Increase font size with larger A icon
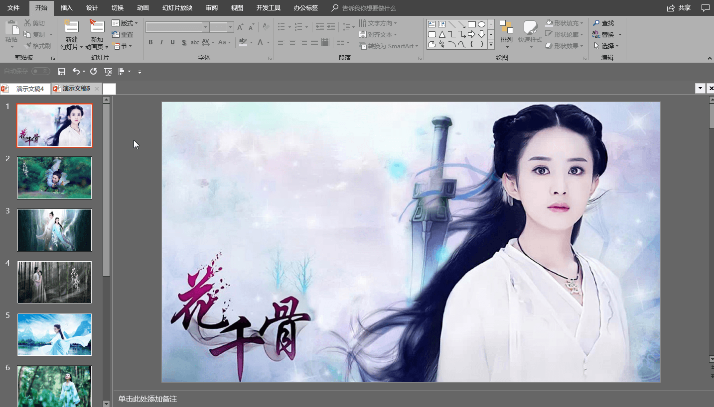Viewport: 714px width, 407px height. point(241,27)
